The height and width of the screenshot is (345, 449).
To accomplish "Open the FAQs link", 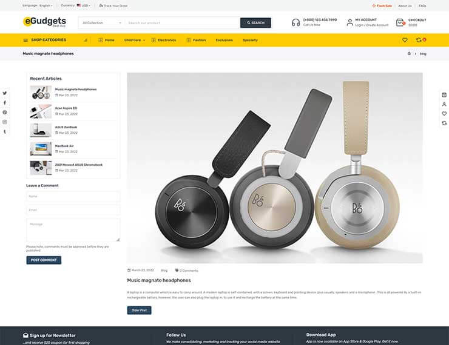I will (x=422, y=5).
